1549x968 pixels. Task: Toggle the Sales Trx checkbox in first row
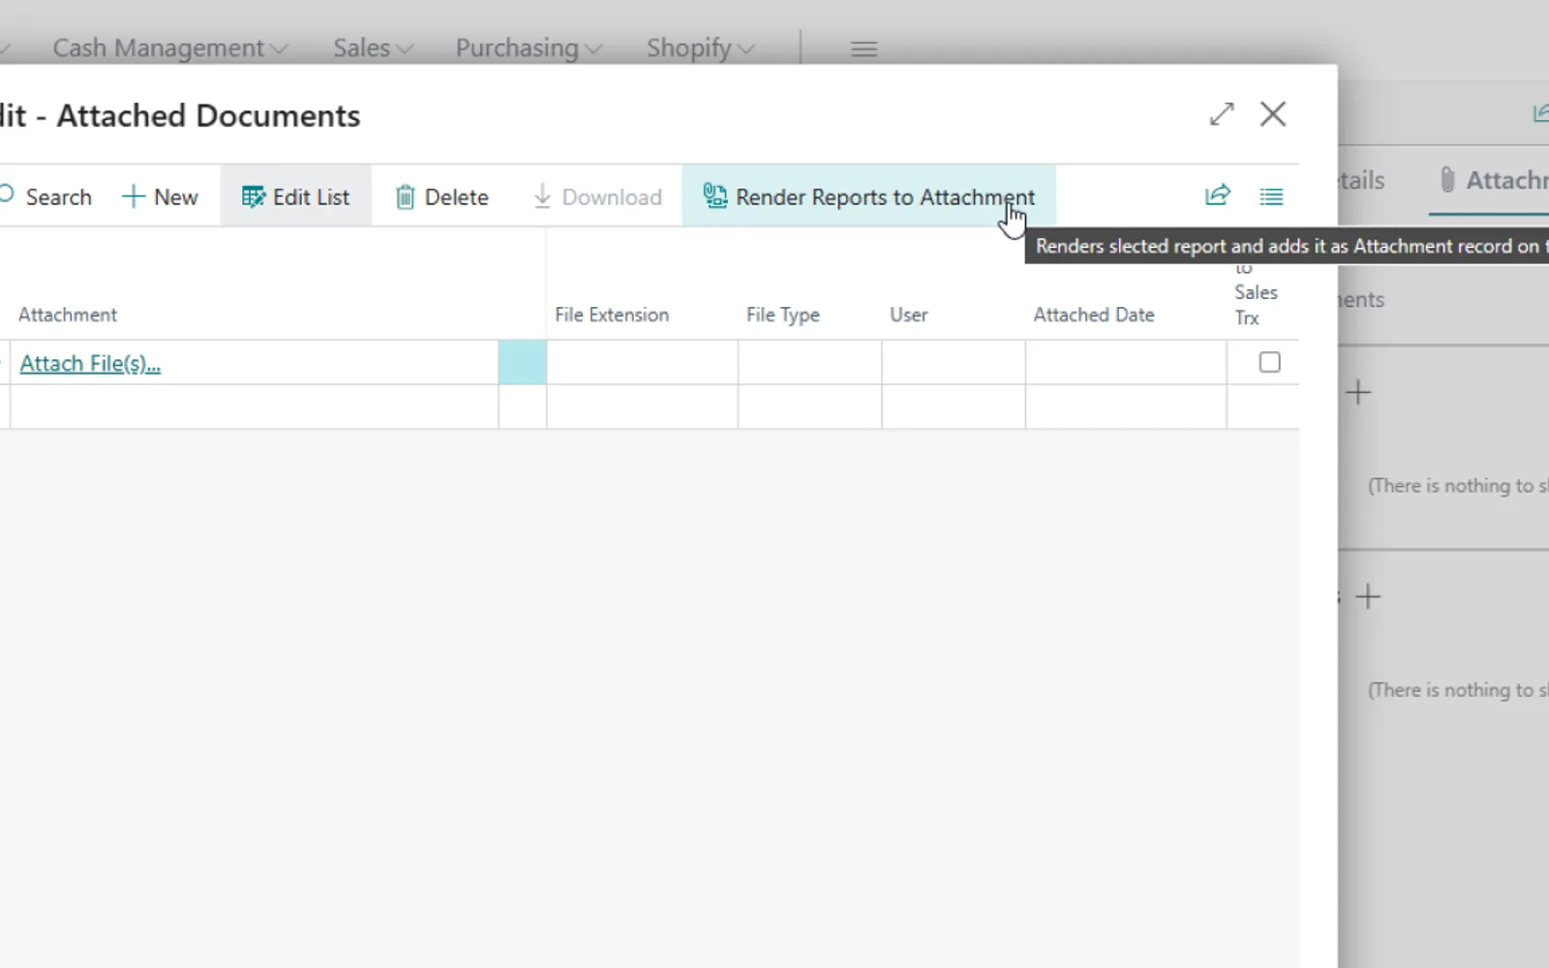coord(1269,362)
